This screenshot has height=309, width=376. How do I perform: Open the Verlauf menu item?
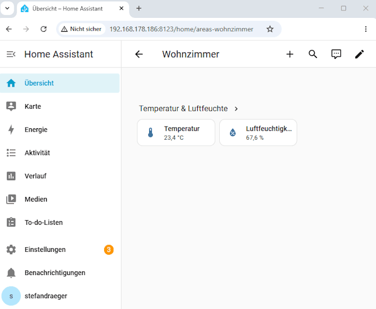[x=60, y=176]
